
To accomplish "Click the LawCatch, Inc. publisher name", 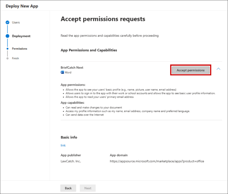I will coord(71,161).
